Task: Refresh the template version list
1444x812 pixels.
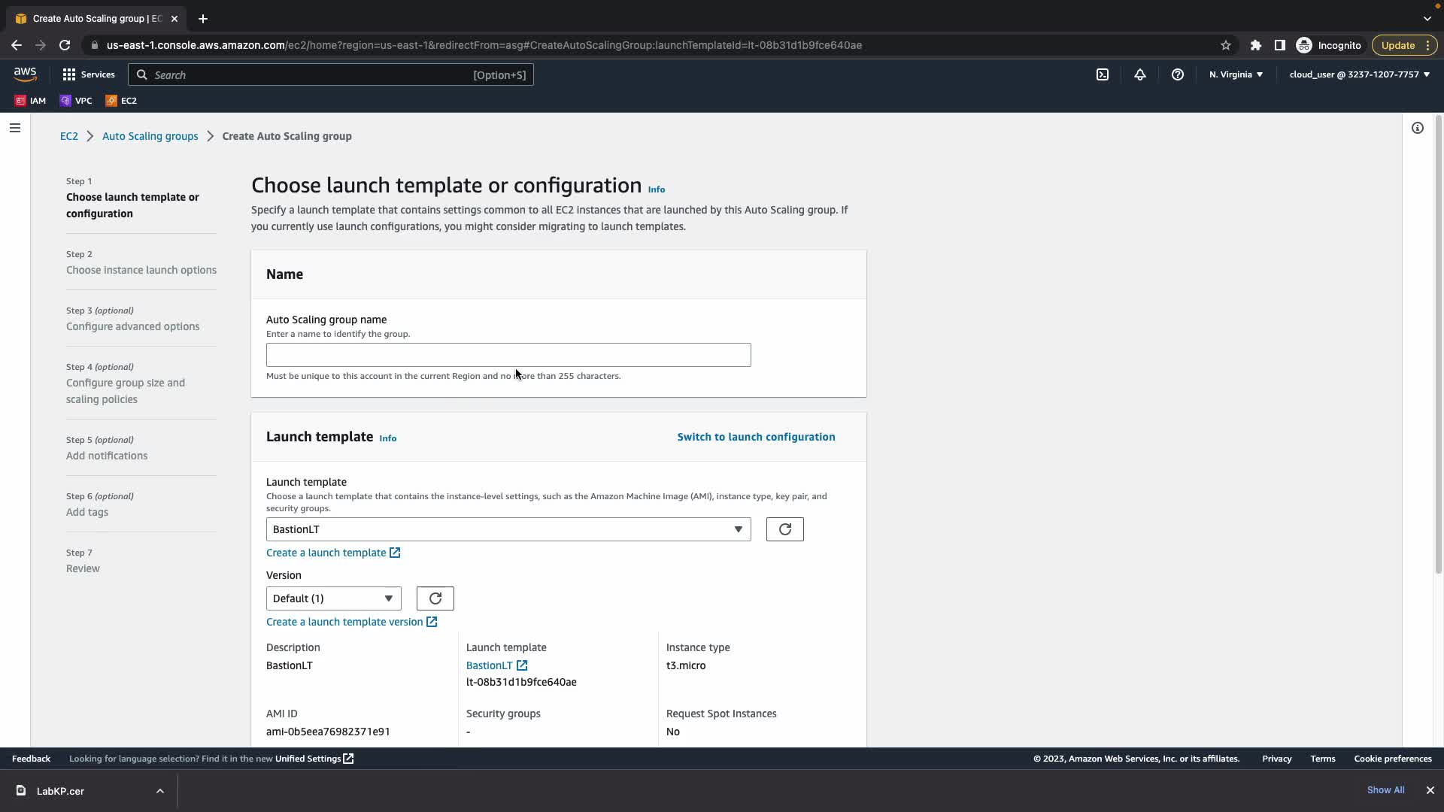Action: click(x=435, y=598)
